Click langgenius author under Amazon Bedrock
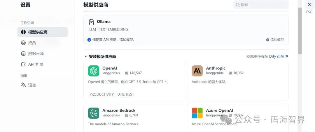The width and height of the screenshot is (315, 132). click(x=111, y=115)
